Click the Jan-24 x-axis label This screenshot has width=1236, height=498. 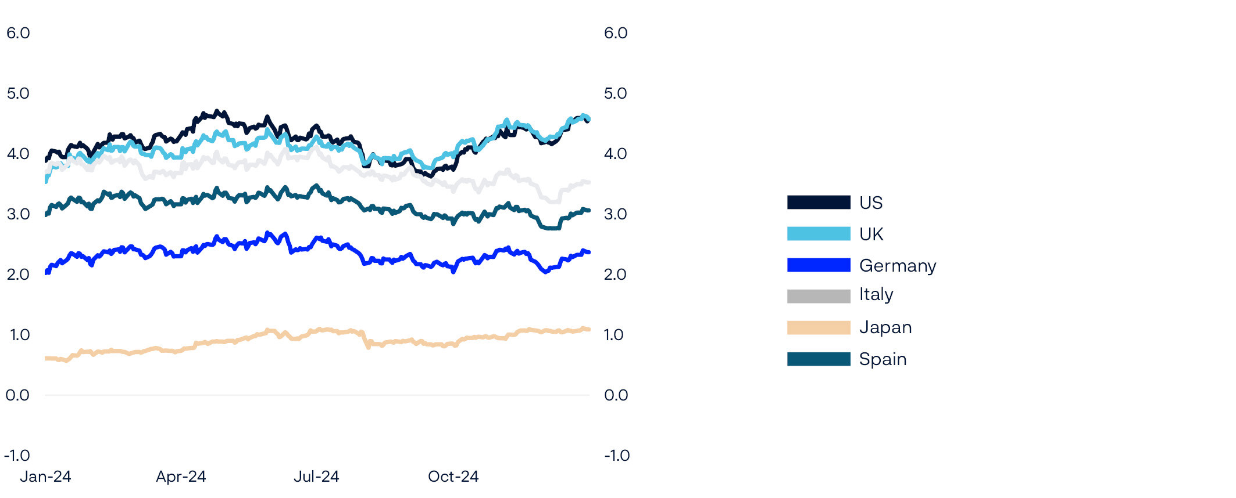(45, 477)
